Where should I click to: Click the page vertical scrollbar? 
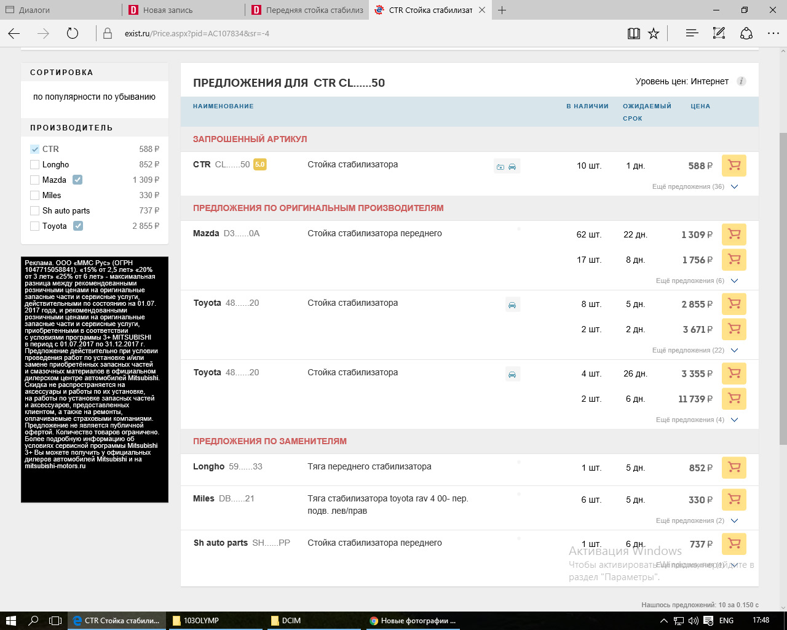point(783,288)
